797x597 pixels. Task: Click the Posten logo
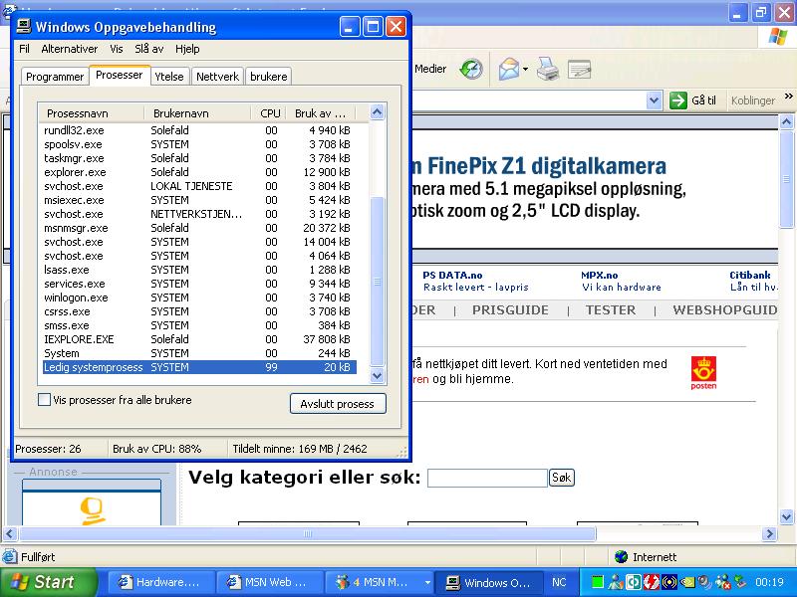[x=703, y=373]
